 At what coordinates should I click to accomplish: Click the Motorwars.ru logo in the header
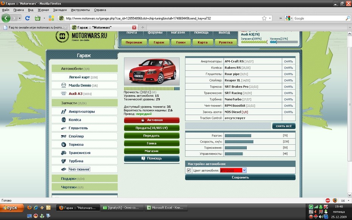pos(81,37)
